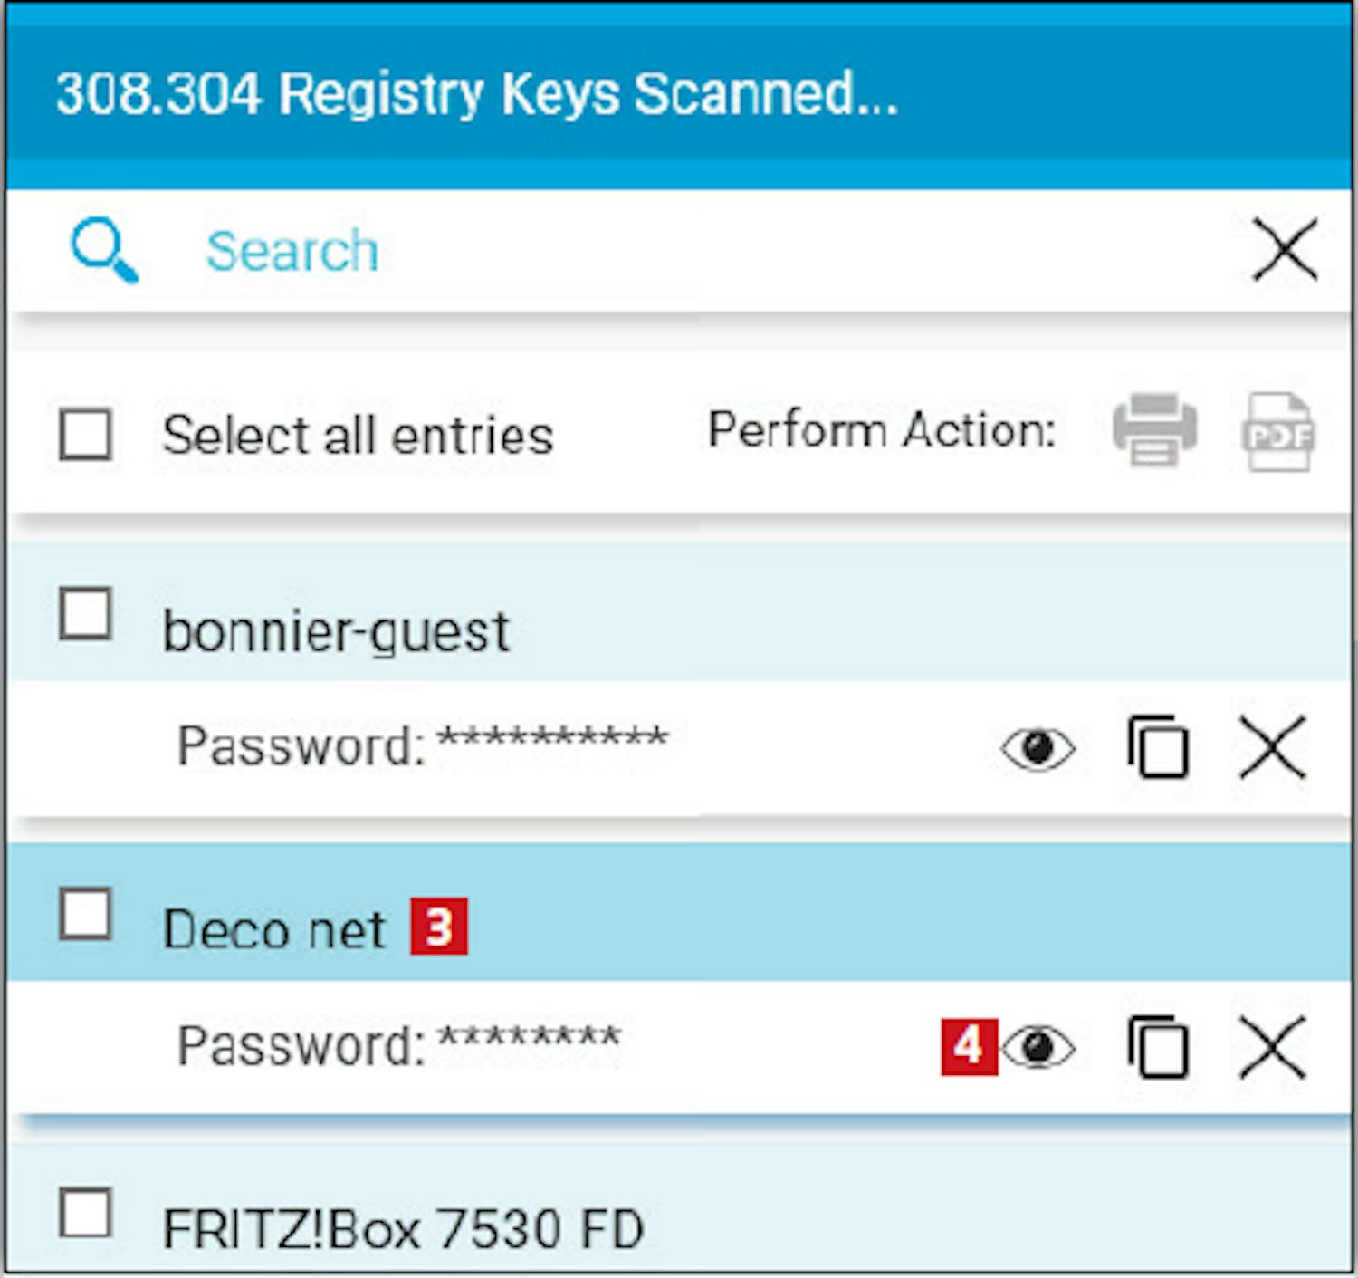The height and width of the screenshot is (1278, 1358).
Task: Export entries using the PDF icon
Action: tap(1277, 432)
